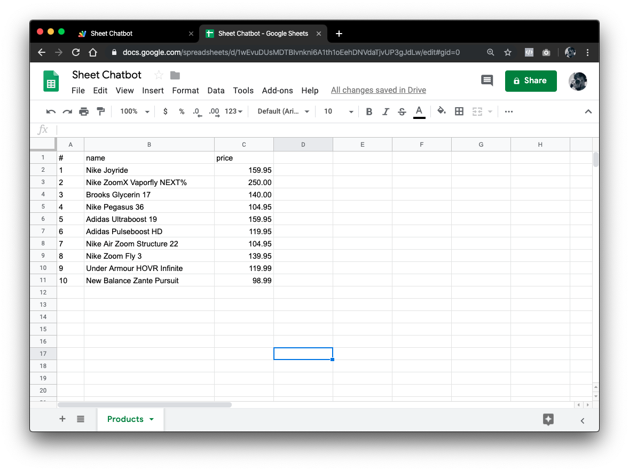Open the Help menu

click(310, 91)
